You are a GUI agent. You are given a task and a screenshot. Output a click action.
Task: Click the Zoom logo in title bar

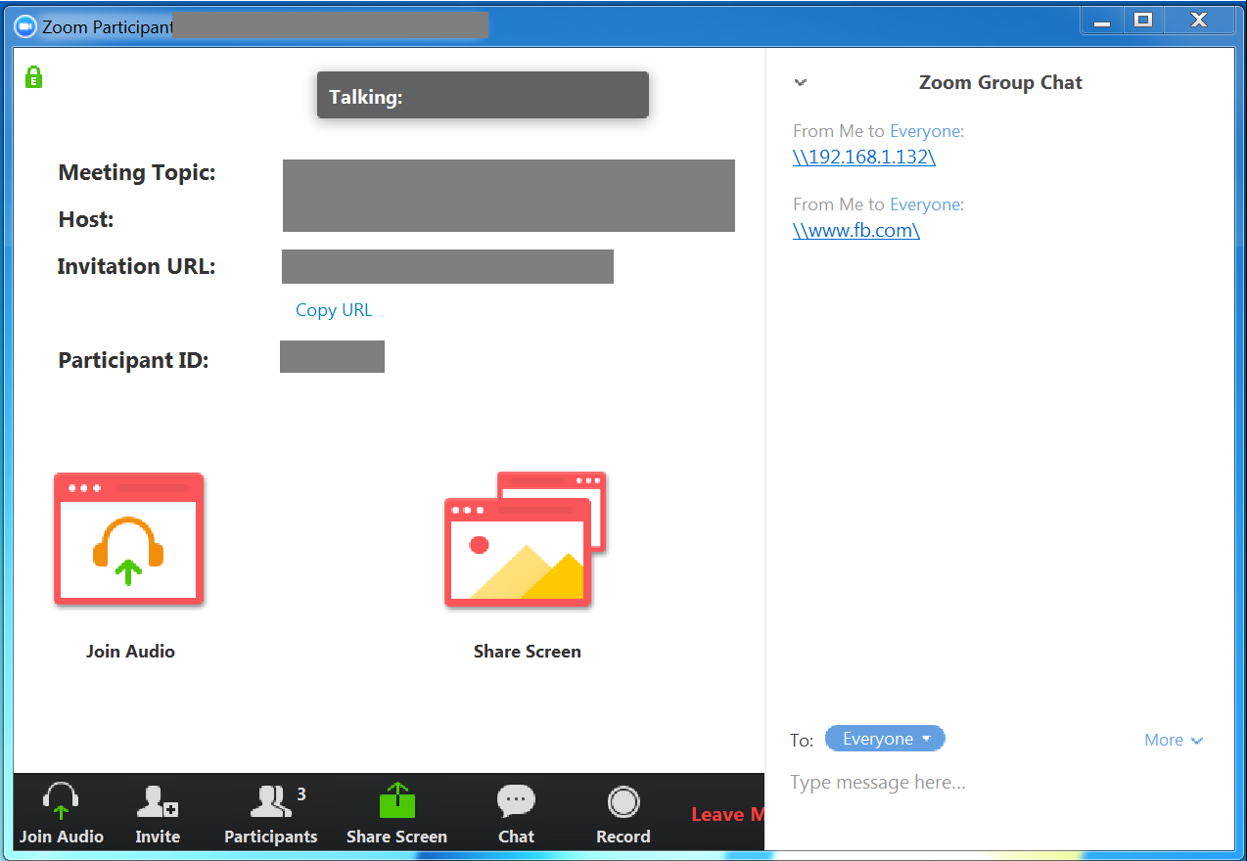pyautogui.click(x=25, y=26)
